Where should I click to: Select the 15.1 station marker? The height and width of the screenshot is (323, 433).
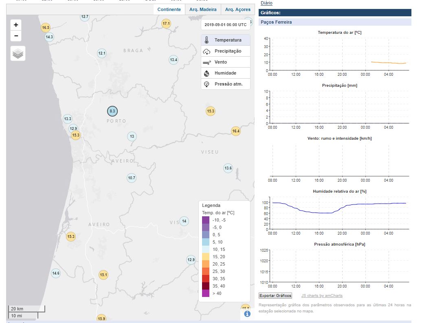[103, 275]
